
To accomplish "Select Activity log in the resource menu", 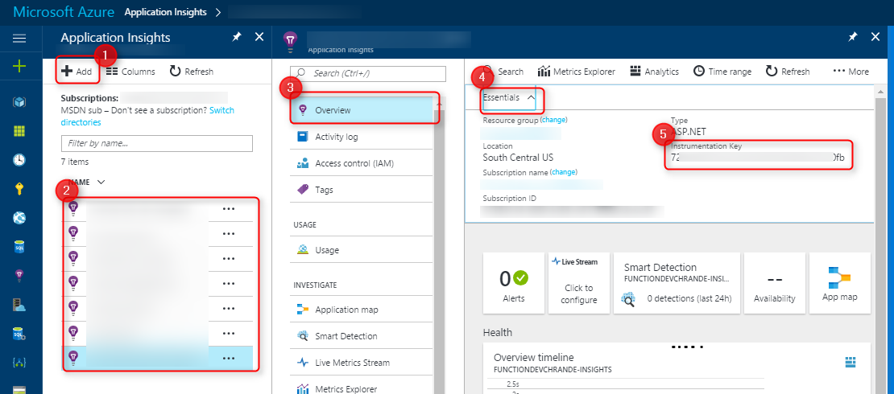I will point(336,137).
